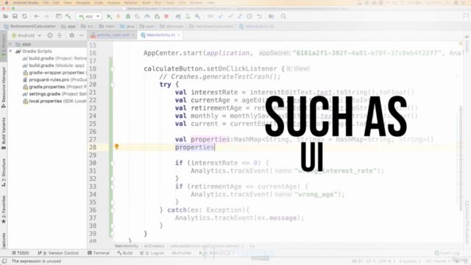Open the Logcat tool window
The width and height of the screenshot is (471, 265).
point(152,253)
